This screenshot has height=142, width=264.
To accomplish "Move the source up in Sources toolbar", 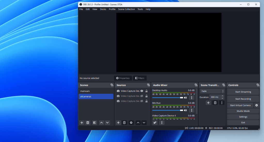I will click(x=138, y=123).
